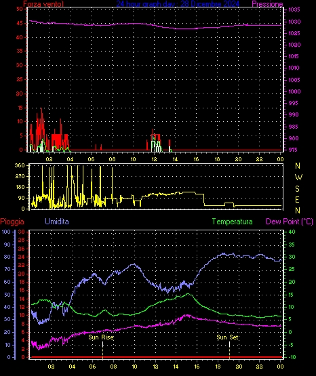Click the Temperatura legend label

tap(232, 222)
